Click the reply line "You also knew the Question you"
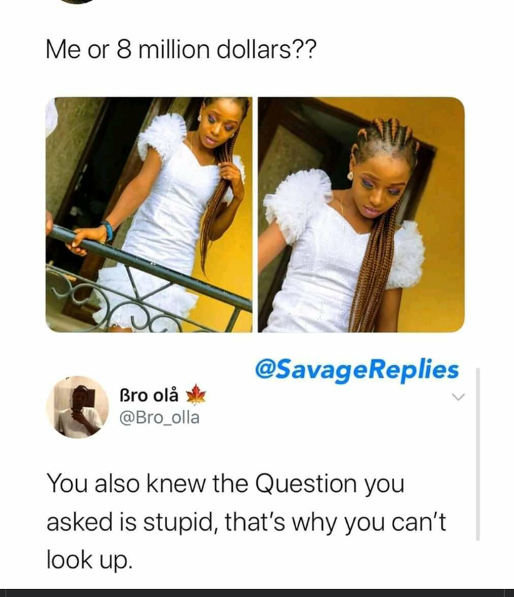 [226, 484]
